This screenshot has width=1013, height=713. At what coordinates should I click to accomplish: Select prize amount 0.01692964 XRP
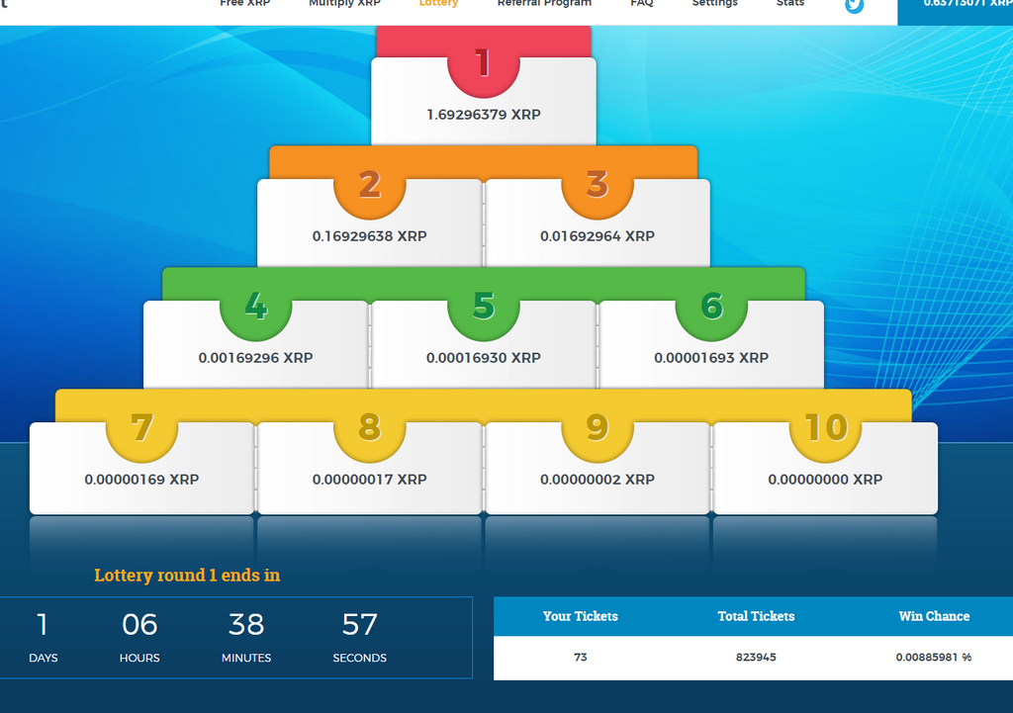click(598, 235)
